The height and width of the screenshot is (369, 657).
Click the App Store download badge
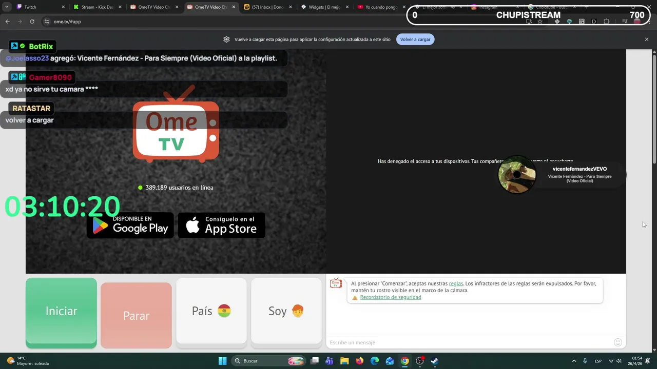221,225
